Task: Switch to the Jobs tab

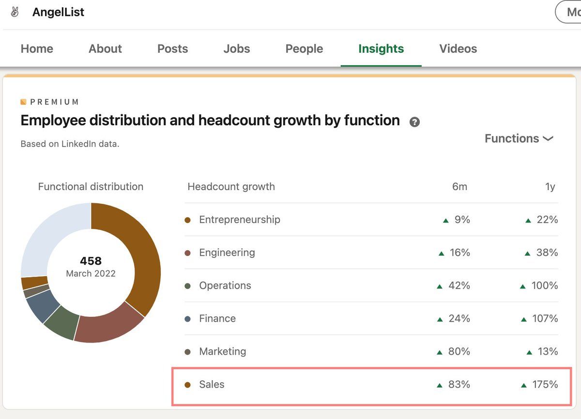Action: [x=237, y=49]
